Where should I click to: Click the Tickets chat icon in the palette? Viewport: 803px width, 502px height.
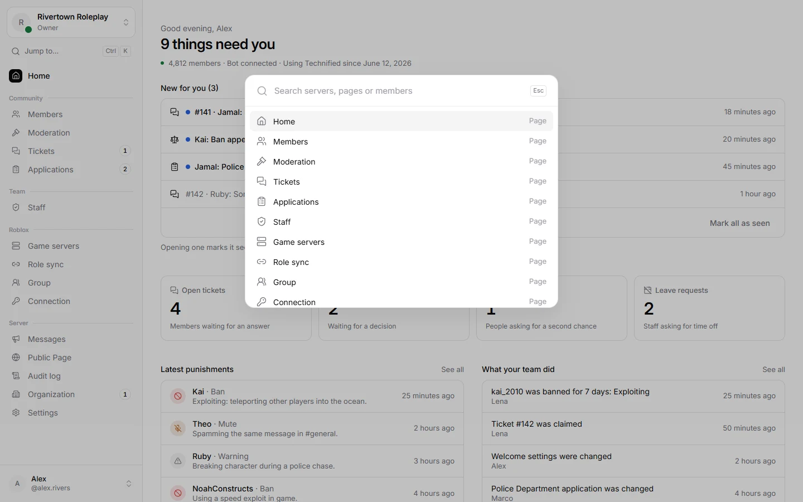tap(262, 181)
